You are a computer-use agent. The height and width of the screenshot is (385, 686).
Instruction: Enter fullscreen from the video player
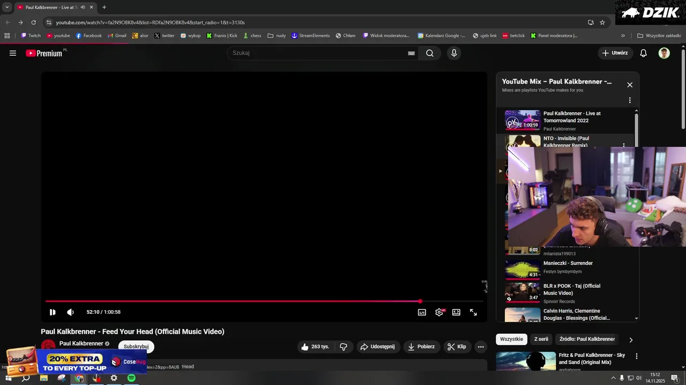[x=473, y=312]
